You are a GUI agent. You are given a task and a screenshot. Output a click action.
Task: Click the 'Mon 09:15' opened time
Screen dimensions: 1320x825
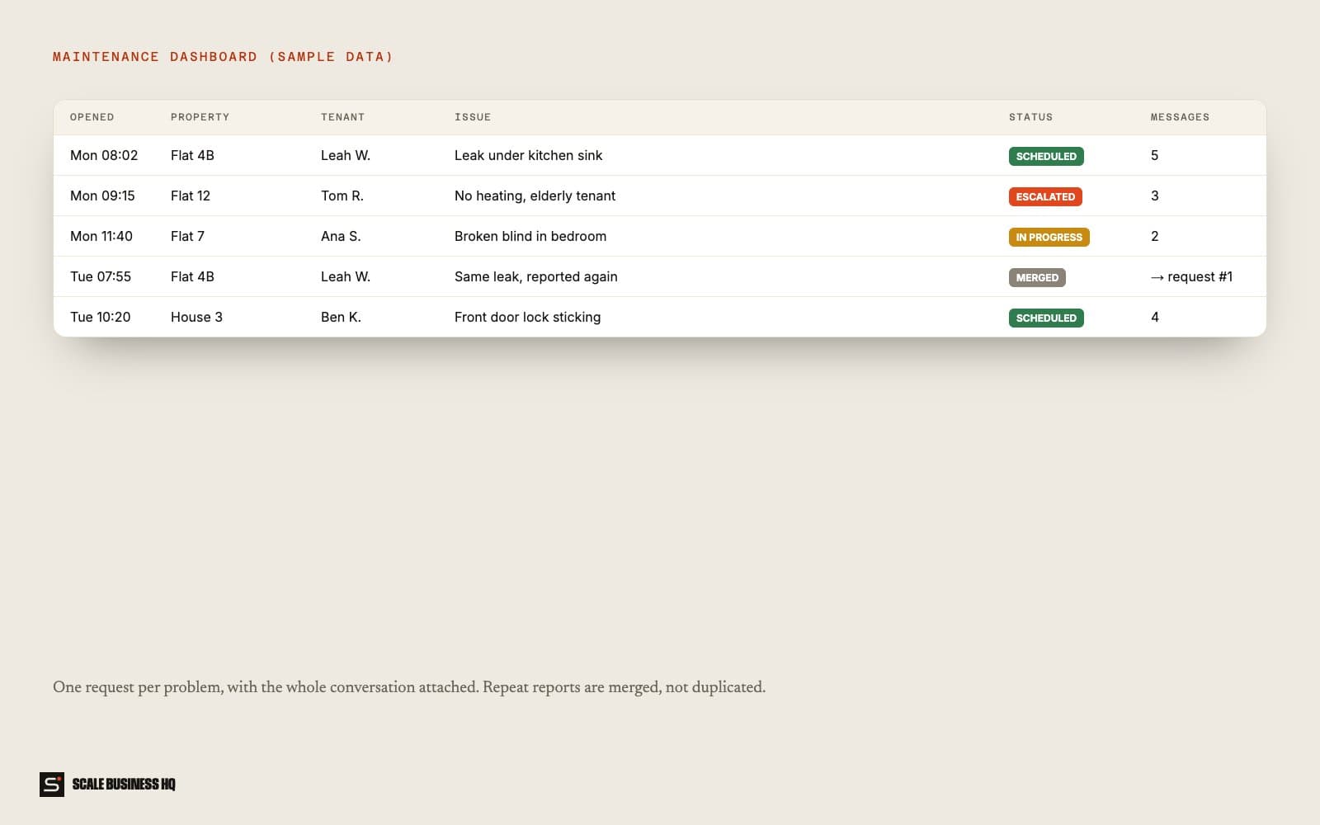tap(102, 196)
